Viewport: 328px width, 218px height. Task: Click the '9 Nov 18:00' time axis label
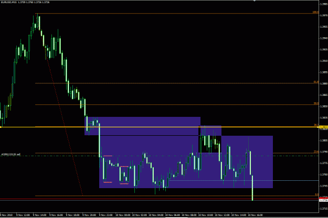pos(72,215)
